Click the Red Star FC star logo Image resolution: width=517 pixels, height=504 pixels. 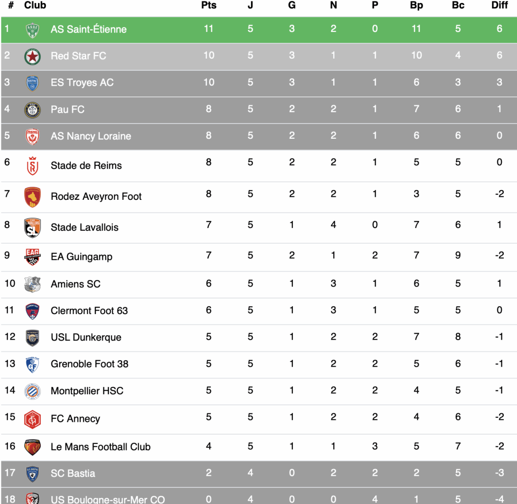(32, 57)
